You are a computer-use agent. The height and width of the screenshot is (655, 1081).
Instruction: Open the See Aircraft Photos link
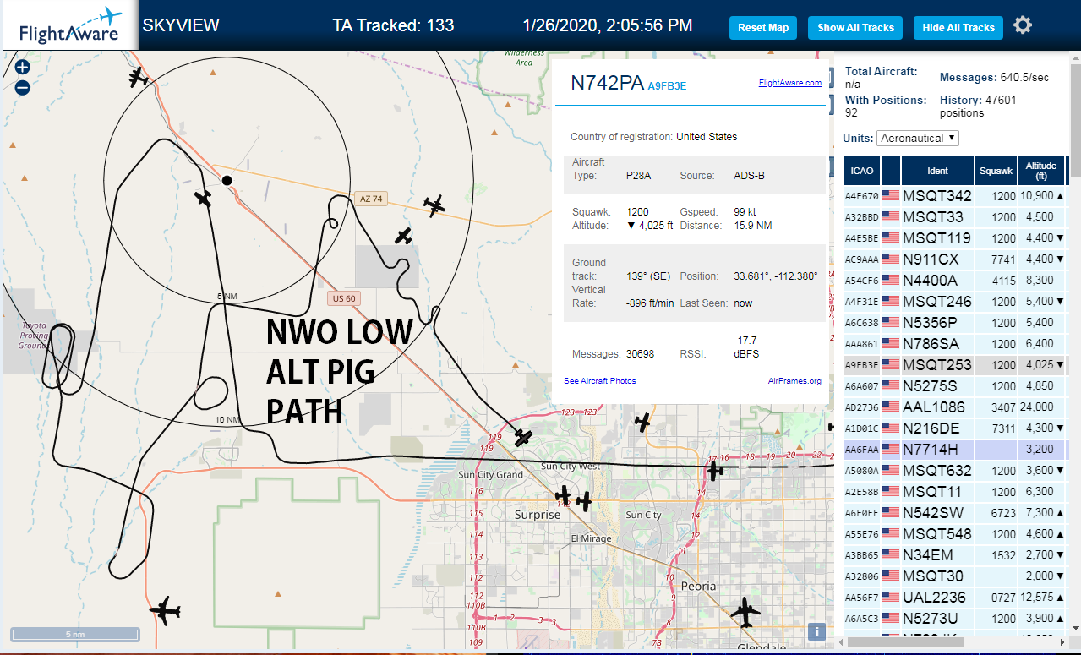tap(600, 381)
